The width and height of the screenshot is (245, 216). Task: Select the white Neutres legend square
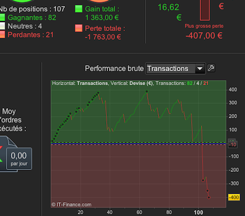pos(2,26)
